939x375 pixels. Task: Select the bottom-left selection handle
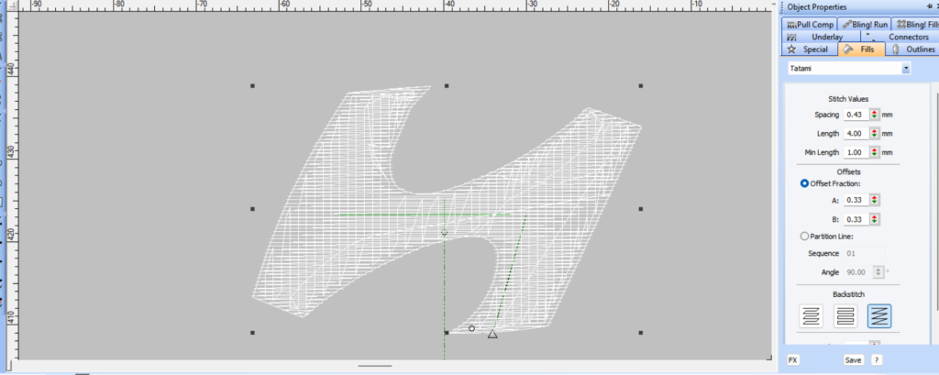(253, 333)
